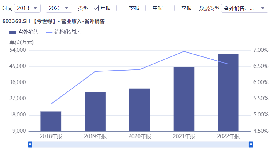Screen dimensions: 275x150
Task: Expand the 数据类型 dropdown showing 省外销售
Action: 244,8
